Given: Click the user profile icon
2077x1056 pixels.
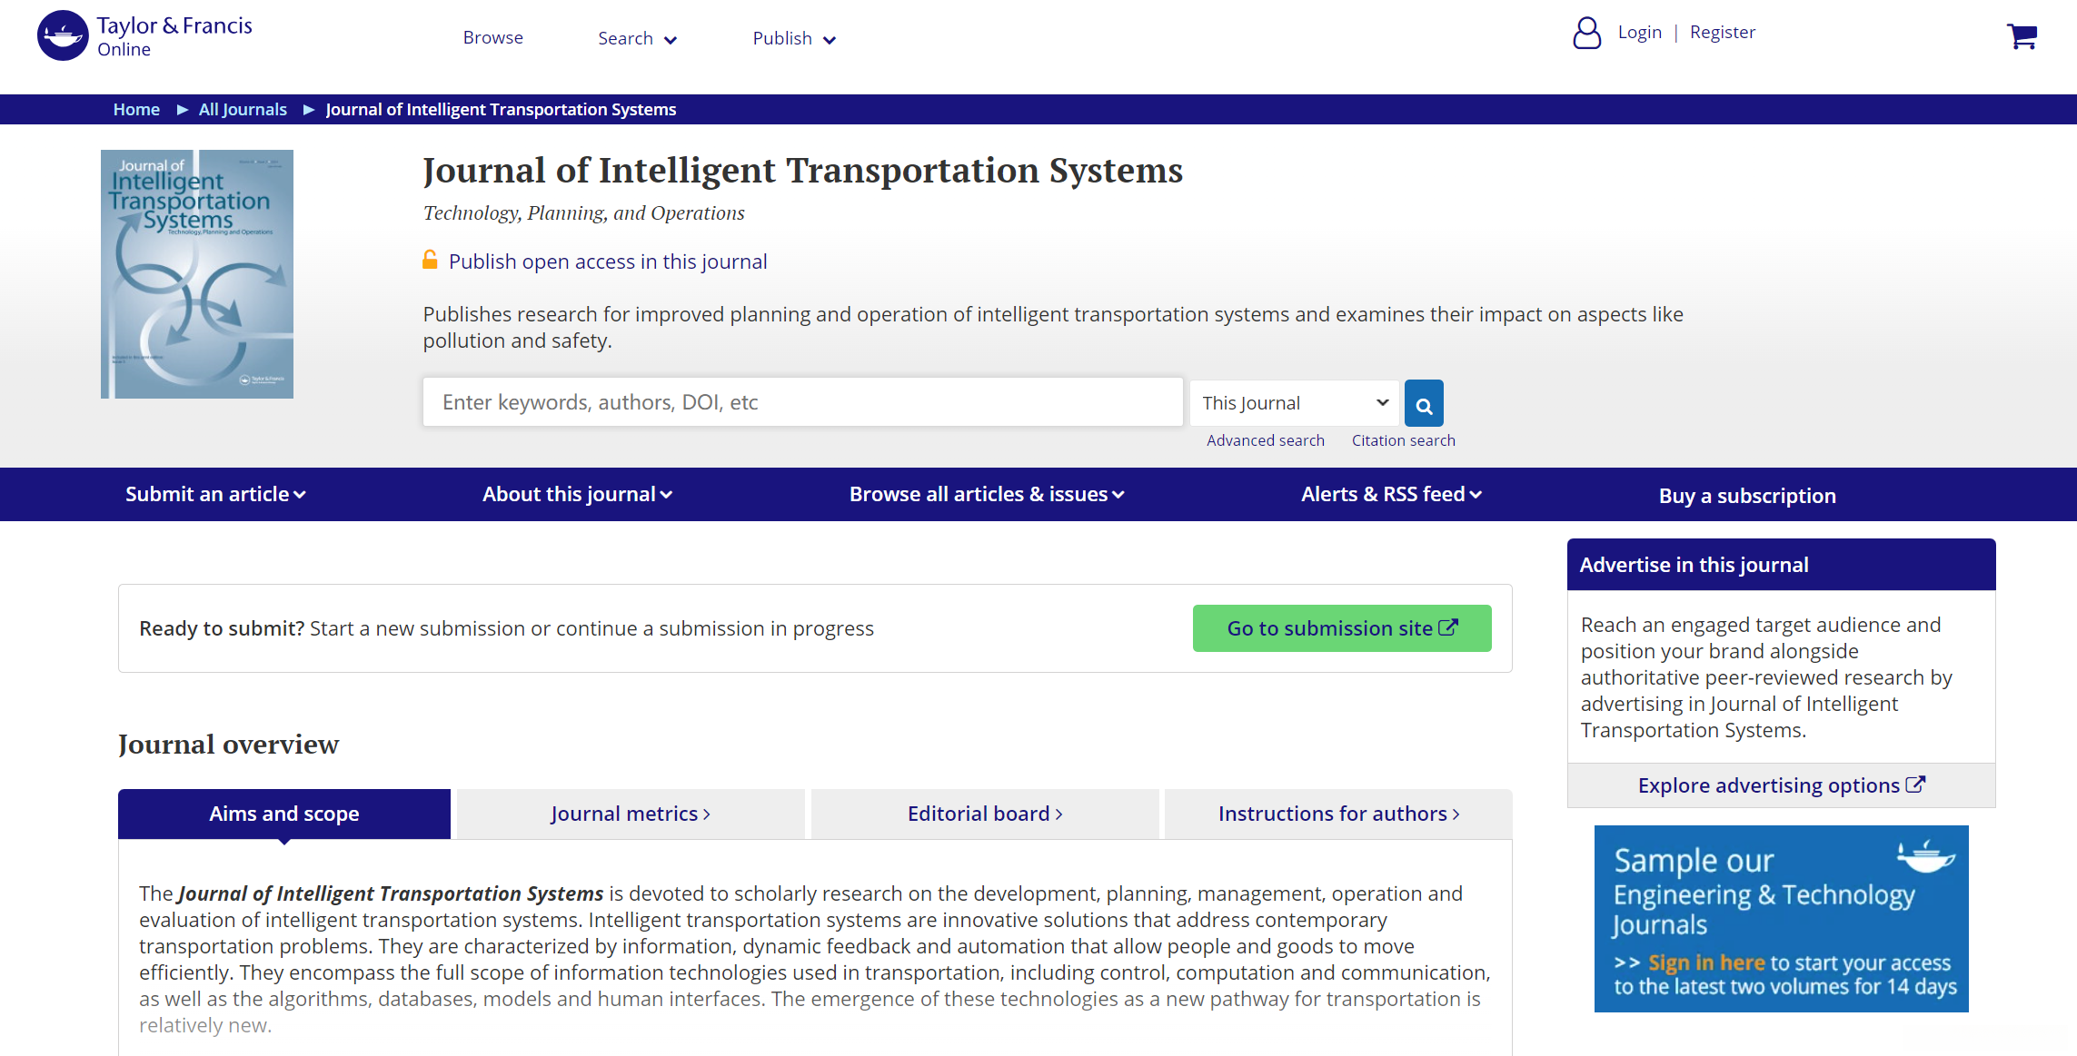Looking at the screenshot, I should [x=1586, y=34].
